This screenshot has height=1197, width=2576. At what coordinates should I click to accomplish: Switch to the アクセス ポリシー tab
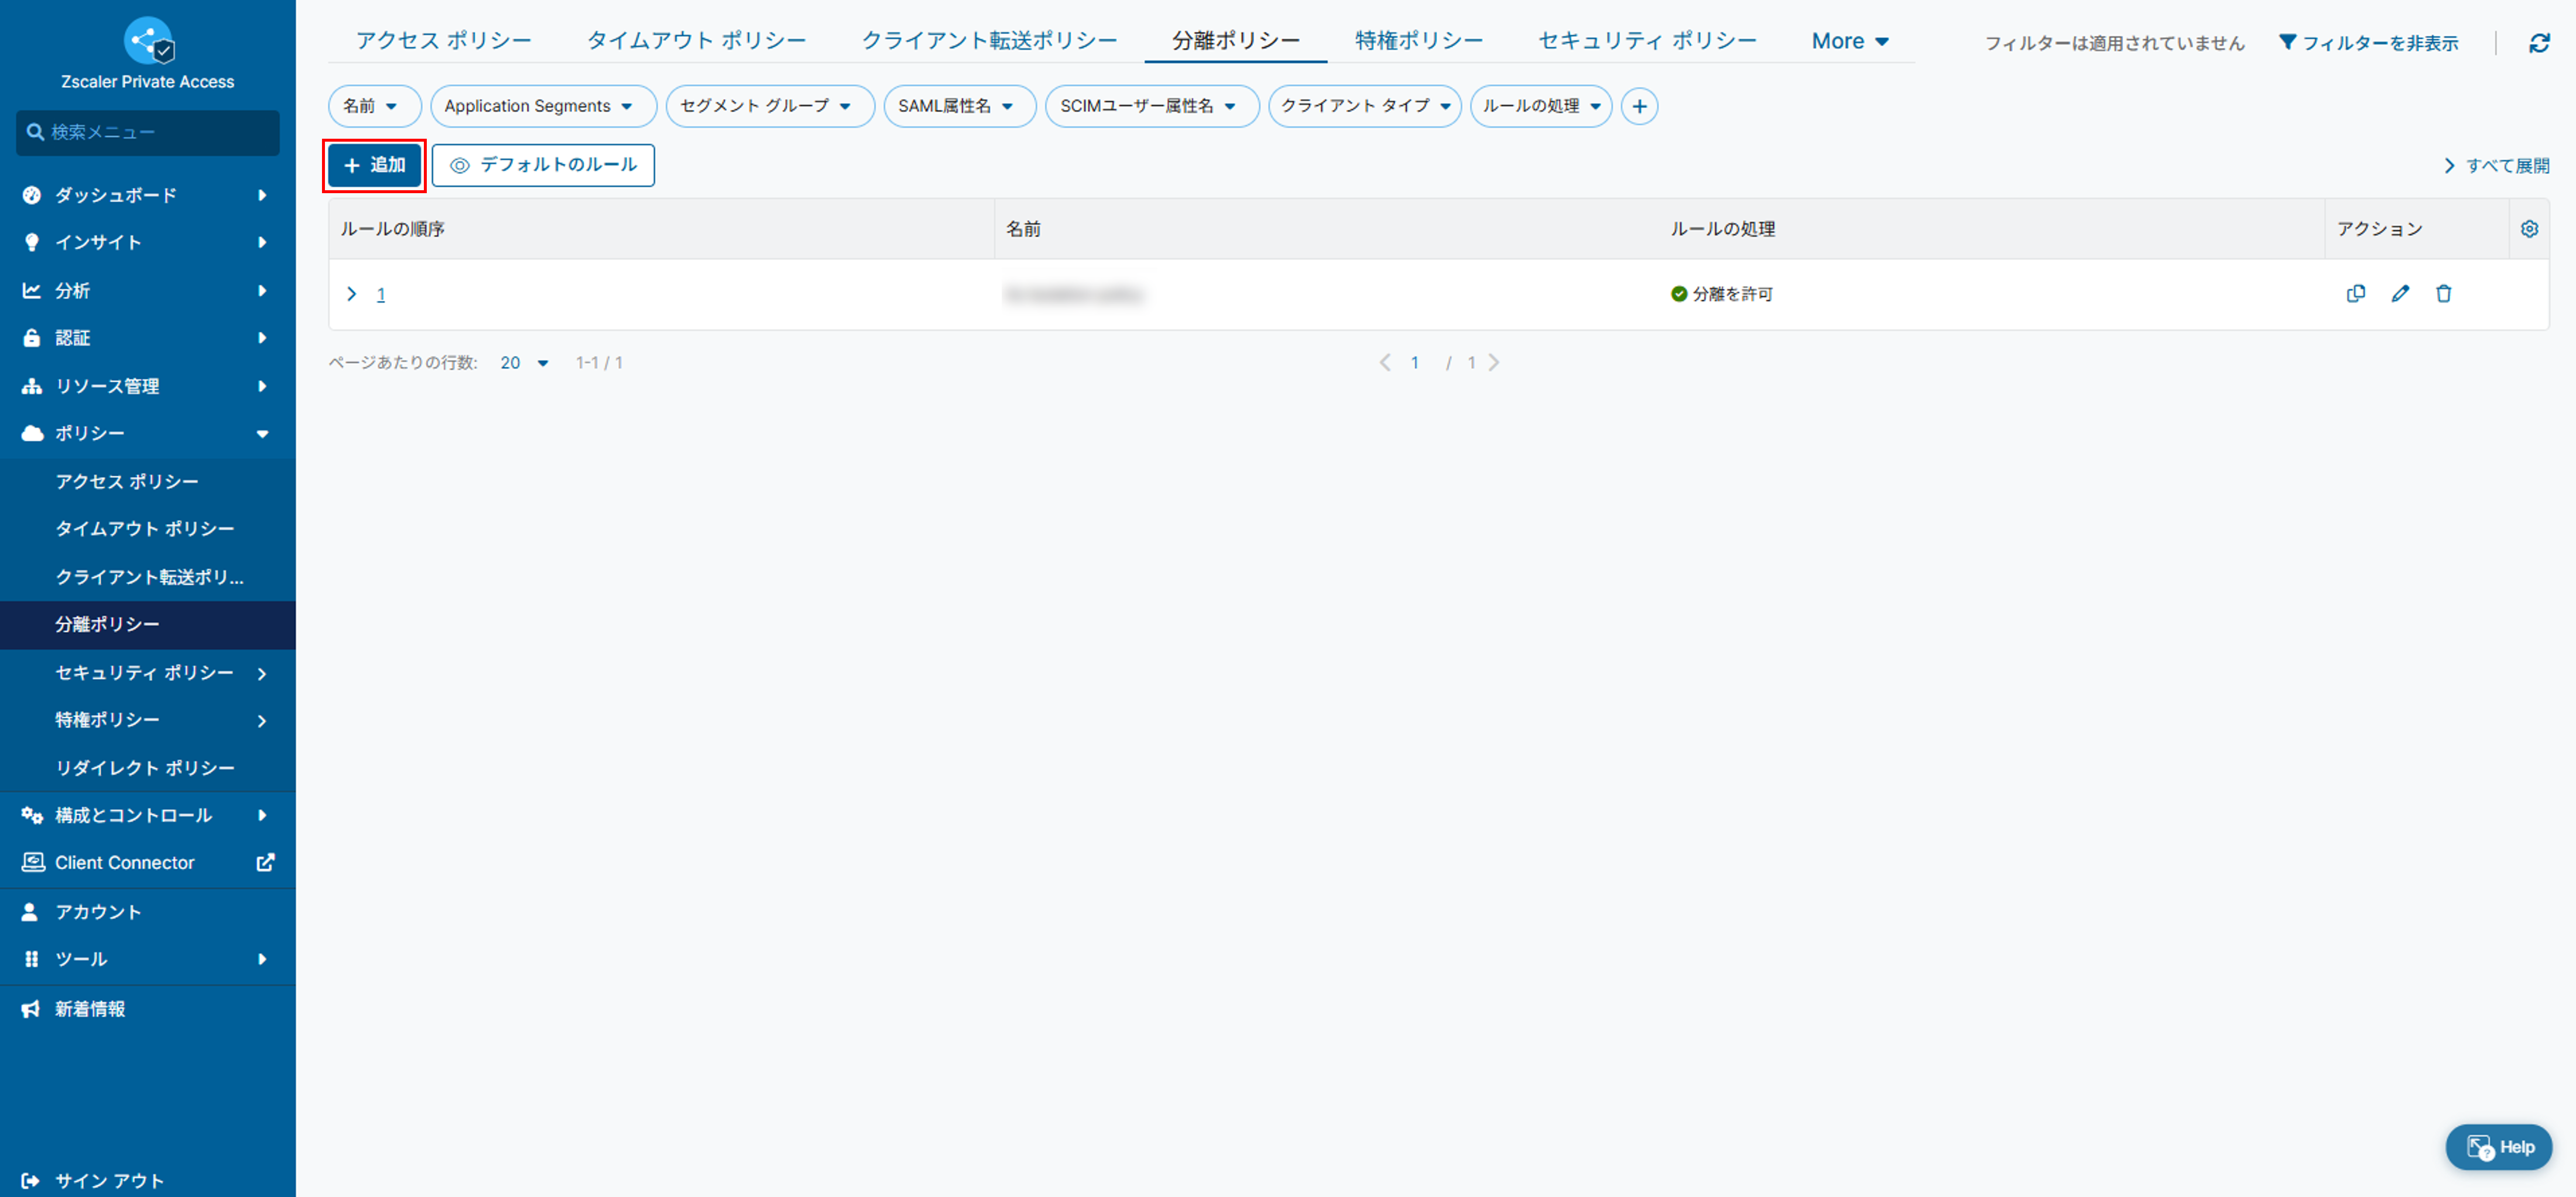point(443,41)
